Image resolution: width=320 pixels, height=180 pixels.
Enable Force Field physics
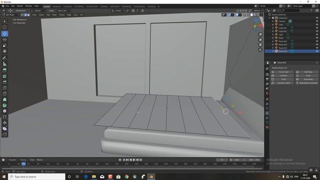coord(282,72)
